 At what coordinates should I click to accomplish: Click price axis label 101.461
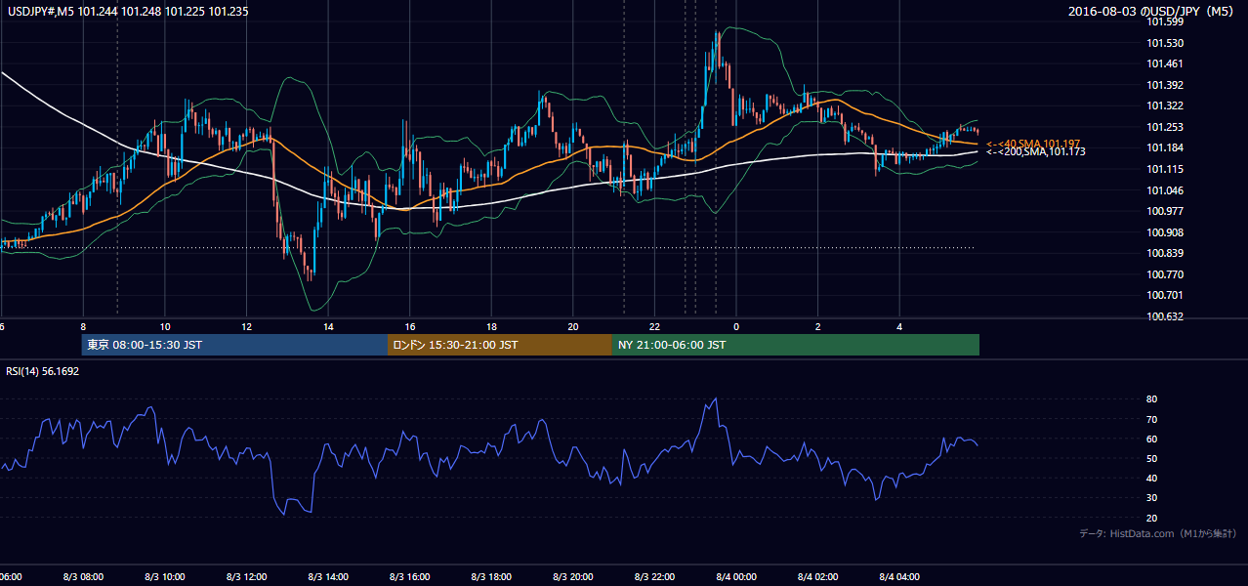[1164, 64]
